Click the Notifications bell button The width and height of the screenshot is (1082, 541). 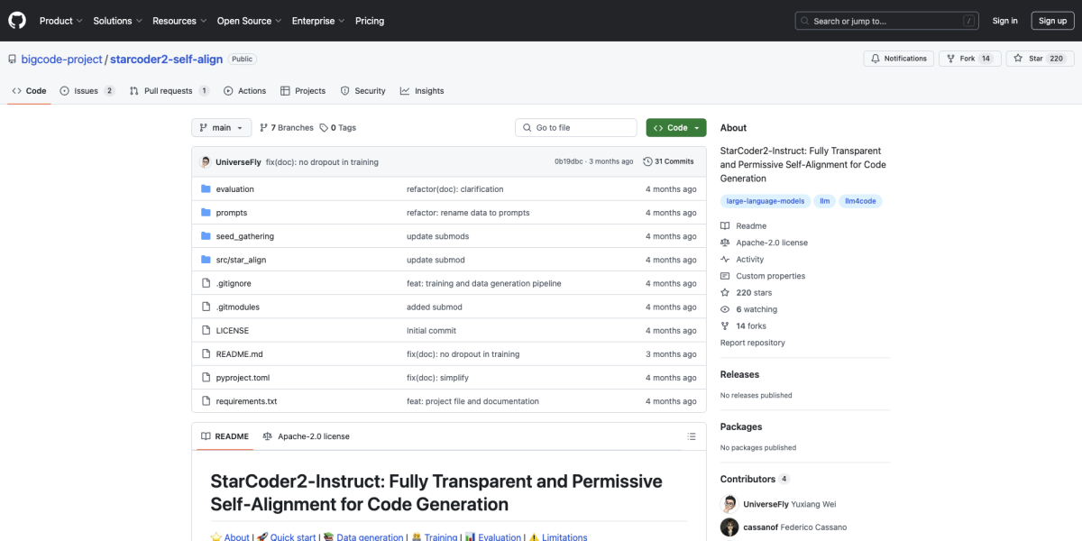pos(898,59)
